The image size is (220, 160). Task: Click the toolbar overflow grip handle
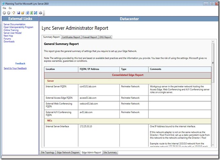pos(44,13)
